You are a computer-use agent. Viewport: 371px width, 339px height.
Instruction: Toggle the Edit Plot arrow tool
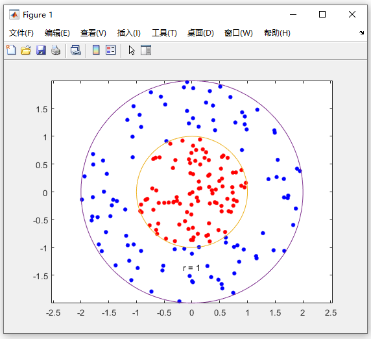tap(132, 51)
